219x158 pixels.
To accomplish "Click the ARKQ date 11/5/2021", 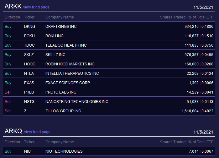I will point(203,132).
